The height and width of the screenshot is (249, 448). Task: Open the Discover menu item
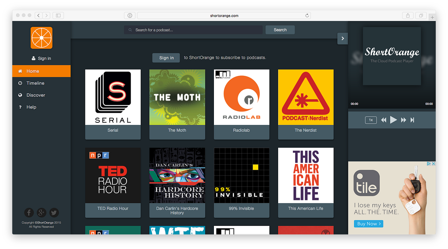click(x=41, y=95)
